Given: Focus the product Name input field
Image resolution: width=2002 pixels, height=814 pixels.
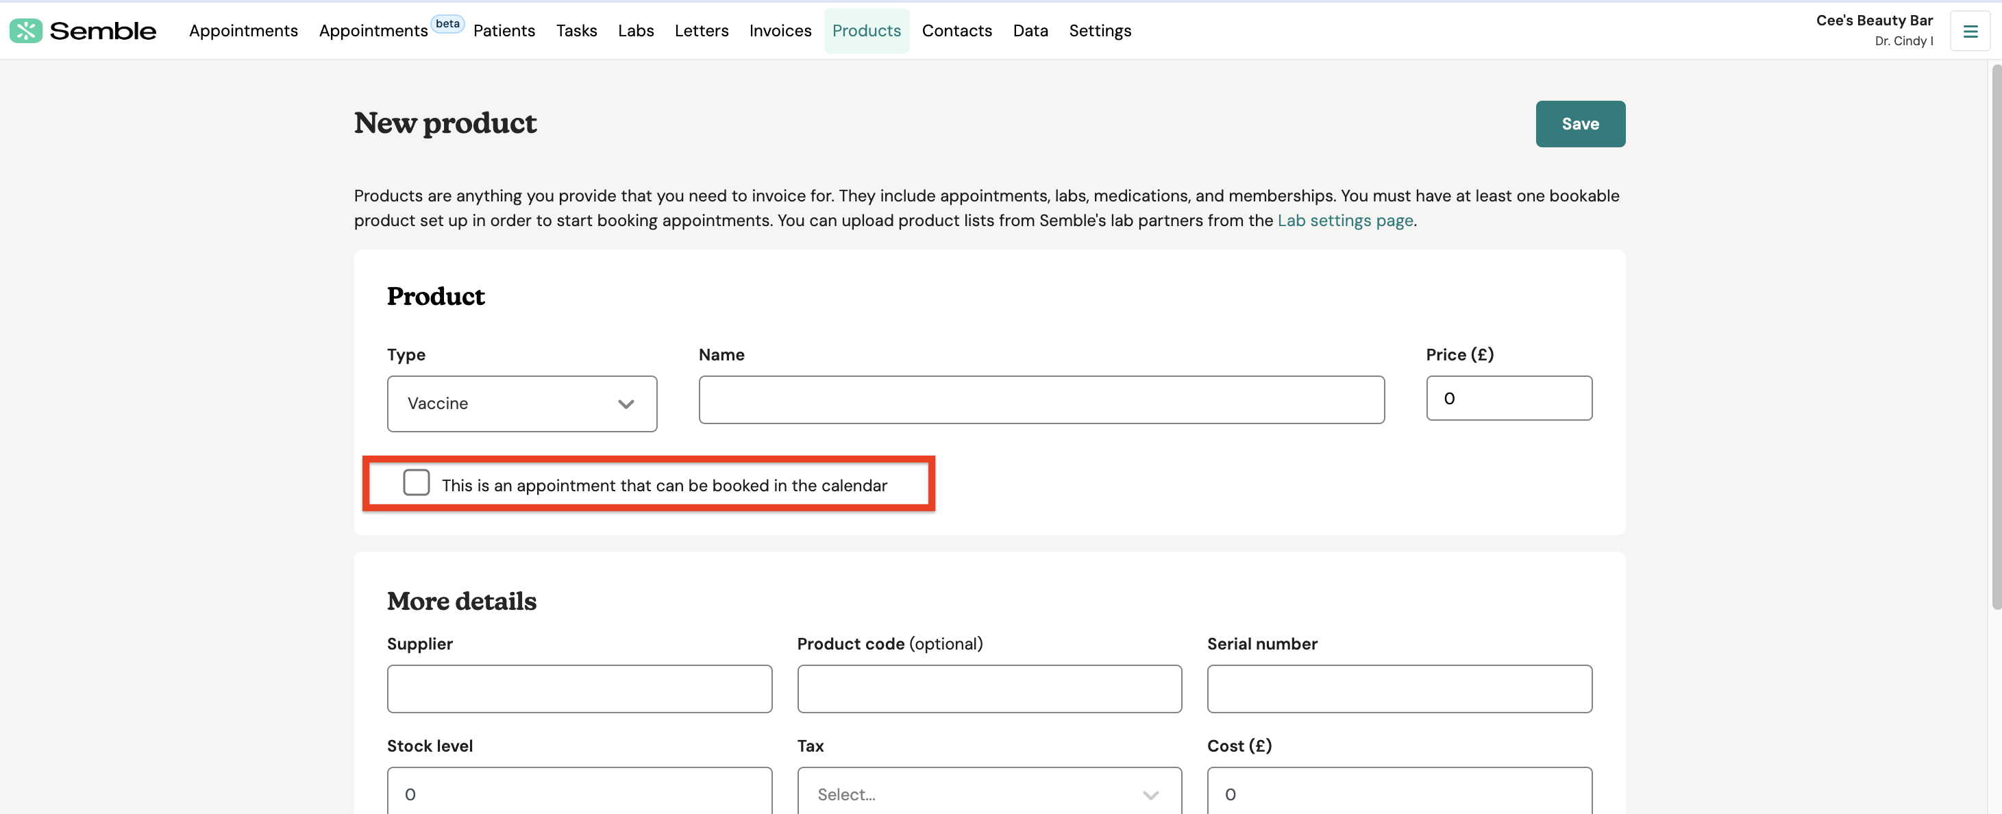Looking at the screenshot, I should [x=1041, y=399].
